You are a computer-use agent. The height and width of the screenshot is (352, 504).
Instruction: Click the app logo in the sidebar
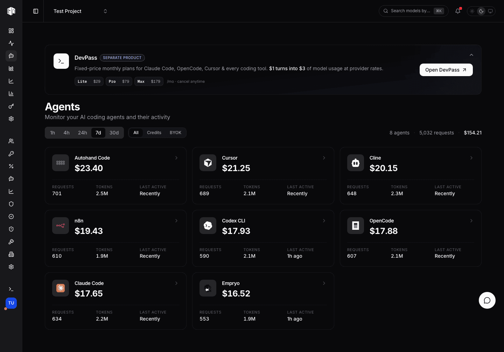coord(11,11)
